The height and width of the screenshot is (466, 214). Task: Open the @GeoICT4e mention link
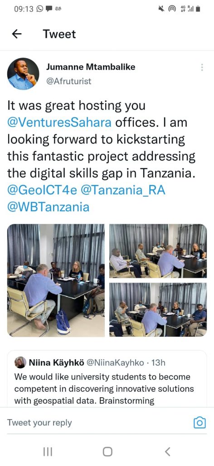pyautogui.click(x=41, y=191)
